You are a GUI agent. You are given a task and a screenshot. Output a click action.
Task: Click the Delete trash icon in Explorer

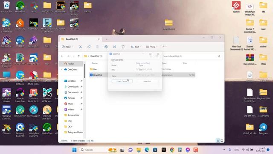tap(123, 47)
